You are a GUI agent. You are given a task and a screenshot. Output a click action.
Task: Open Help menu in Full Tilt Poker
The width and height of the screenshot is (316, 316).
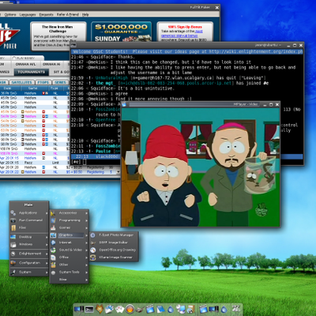[x=85, y=14]
